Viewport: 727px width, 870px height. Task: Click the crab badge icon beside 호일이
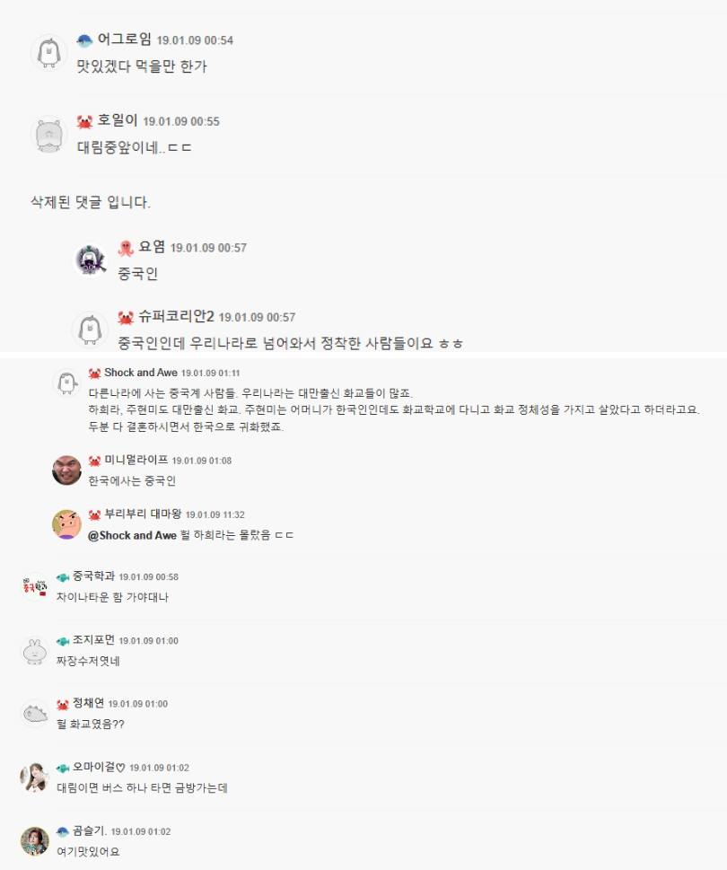pyautogui.click(x=84, y=121)
